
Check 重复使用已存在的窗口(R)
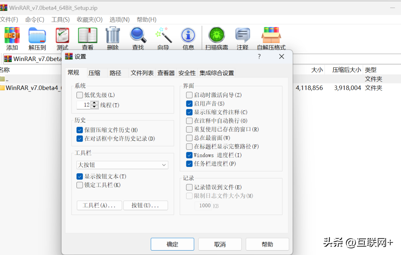point(189,130)
